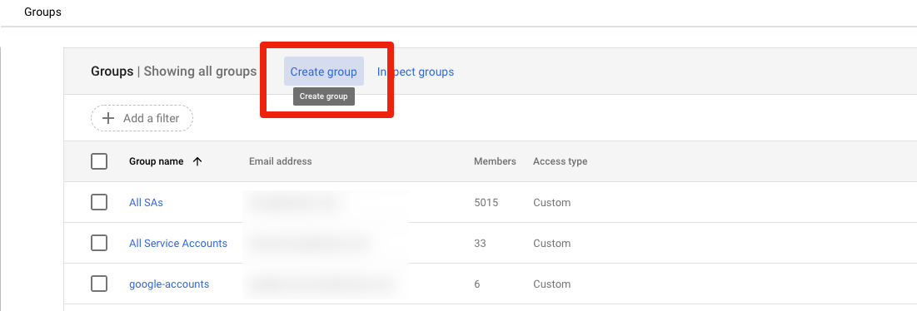917x311 pixels.
Task: Click the Add a filter text field
Action: coord(142,118)
